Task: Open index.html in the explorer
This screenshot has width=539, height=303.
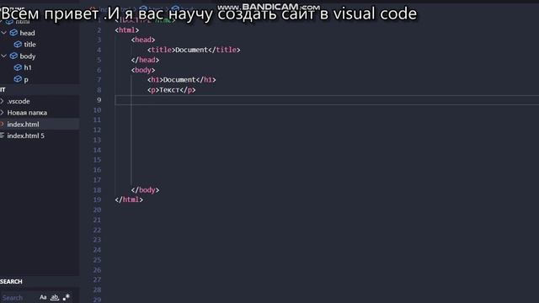Action: click(x=23, y=125)
